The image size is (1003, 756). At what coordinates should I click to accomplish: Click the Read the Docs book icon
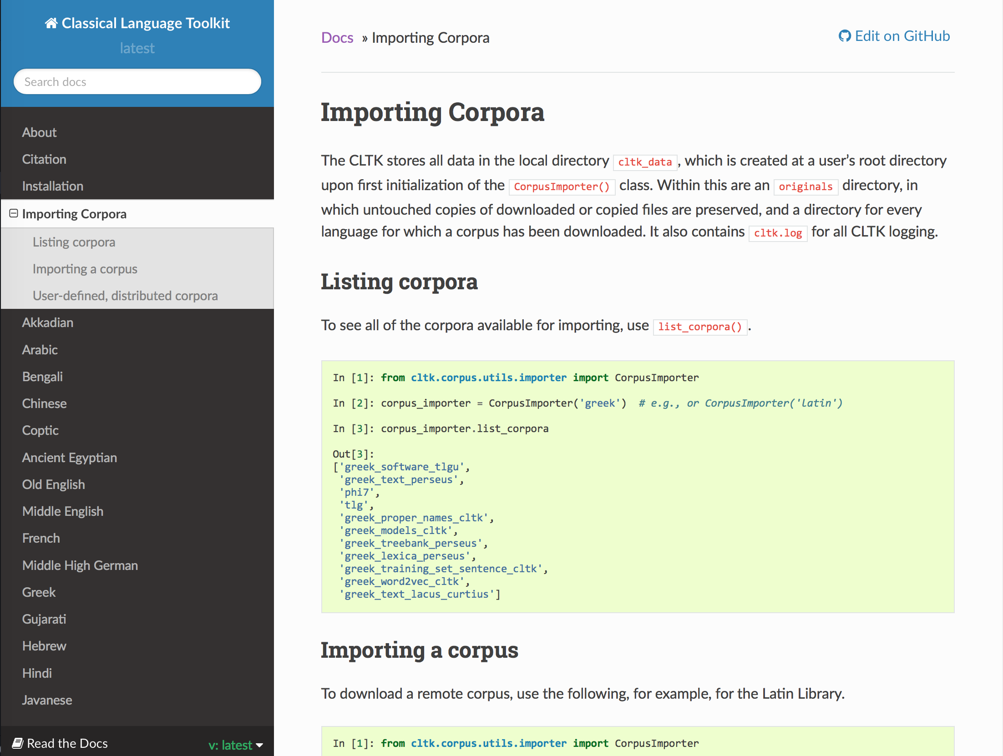pyautogui.click(x=18, y=743)
